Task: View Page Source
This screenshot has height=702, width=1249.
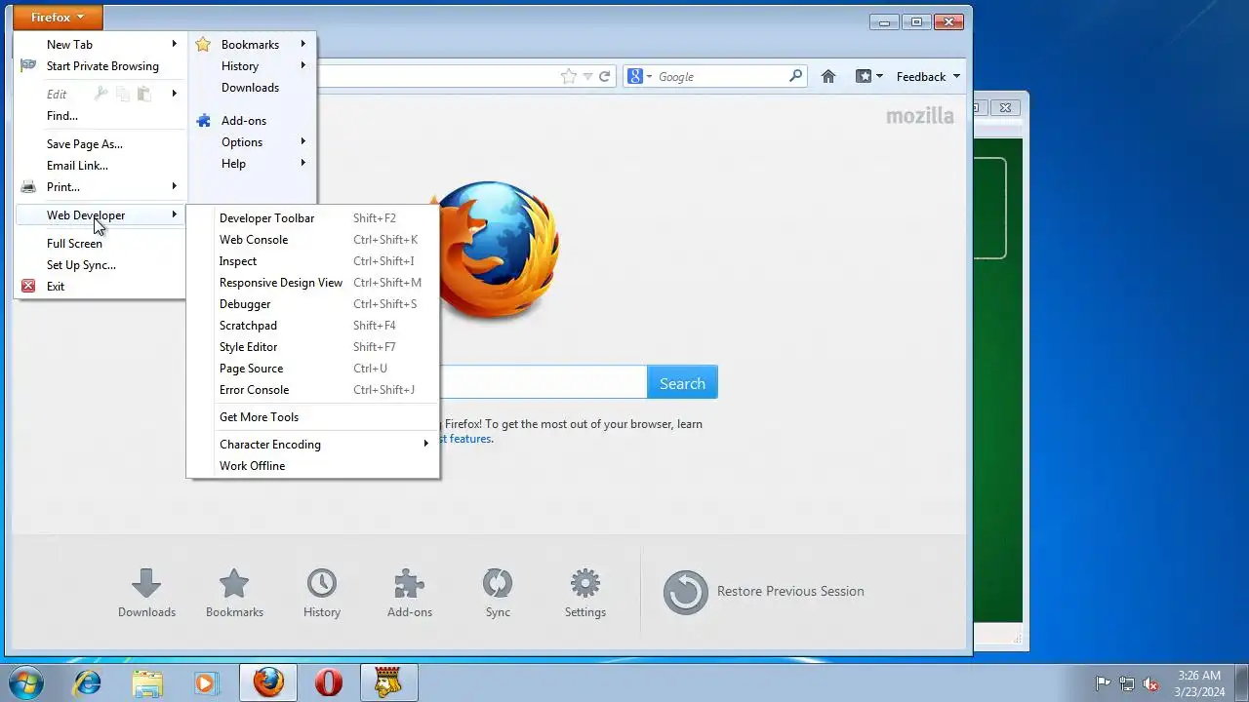Action: click(x=312, y=369)
